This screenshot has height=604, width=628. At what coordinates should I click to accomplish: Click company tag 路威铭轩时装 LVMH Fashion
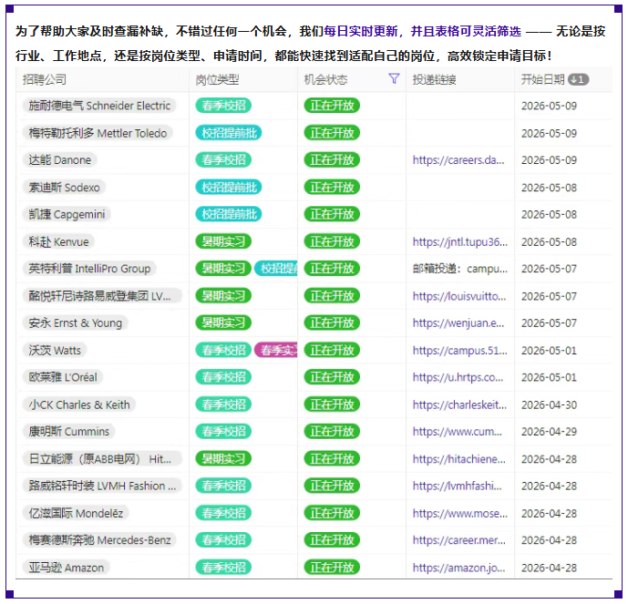[x=102, y=486]
